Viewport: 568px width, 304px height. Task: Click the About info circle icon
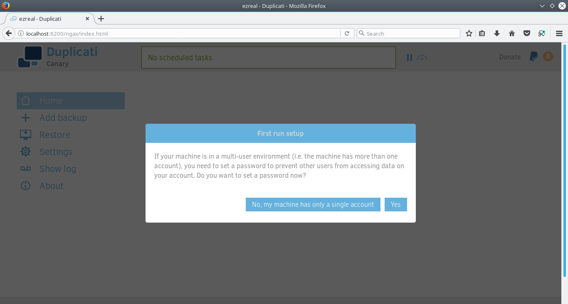tap(25, 186)
